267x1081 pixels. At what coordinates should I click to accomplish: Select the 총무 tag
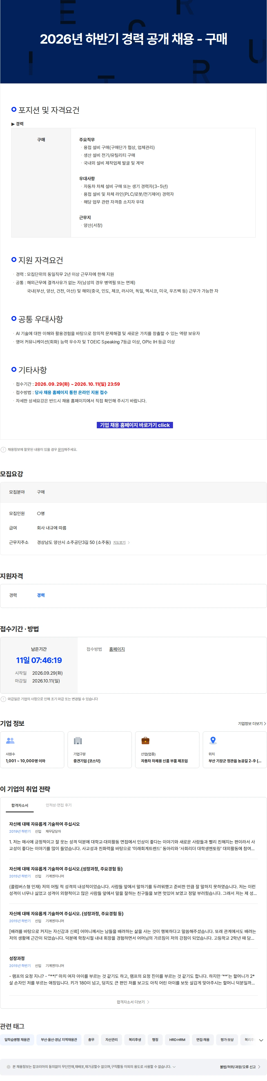pyautogui.click(x=91, y=1040)
